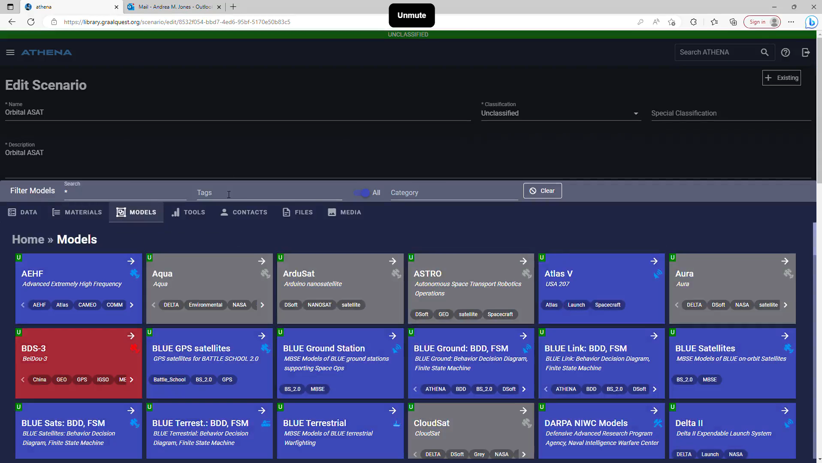The width and height of the screenshot is (822, 463).
Task: Open BLUE Satellites card arrow icon
Action: (x=785, y=336)
